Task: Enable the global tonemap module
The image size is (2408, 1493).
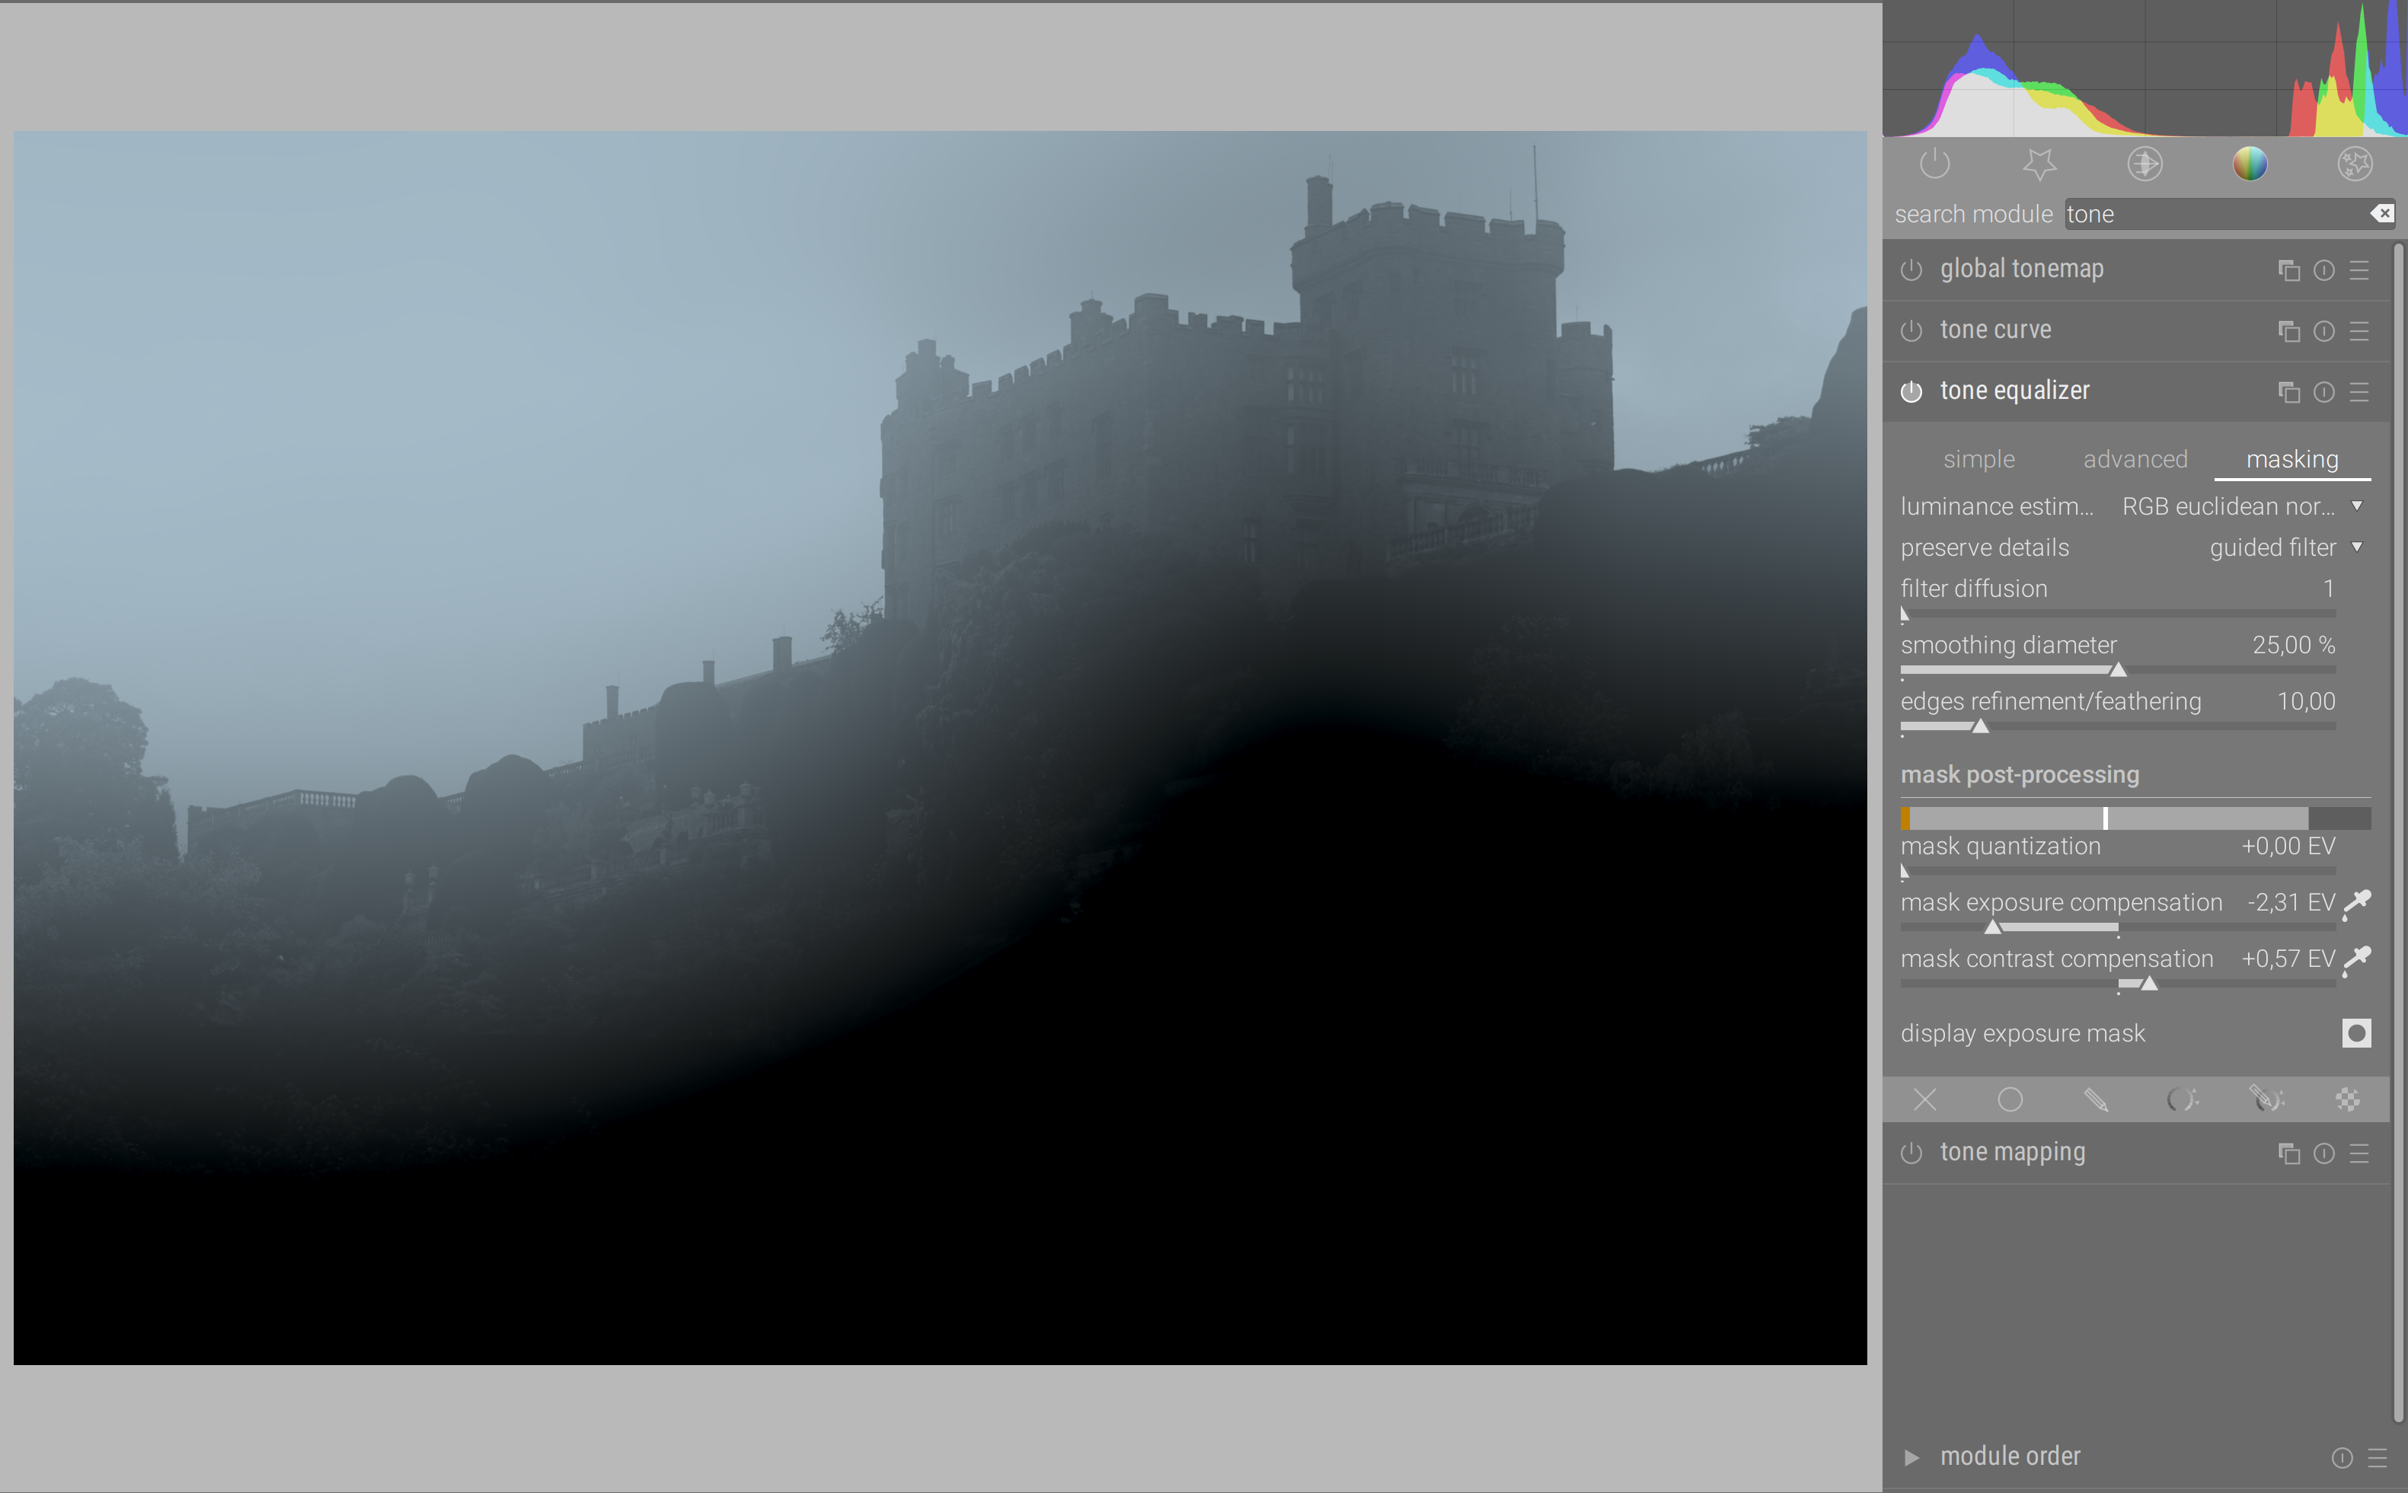Action: click(x=1911, y=270)
